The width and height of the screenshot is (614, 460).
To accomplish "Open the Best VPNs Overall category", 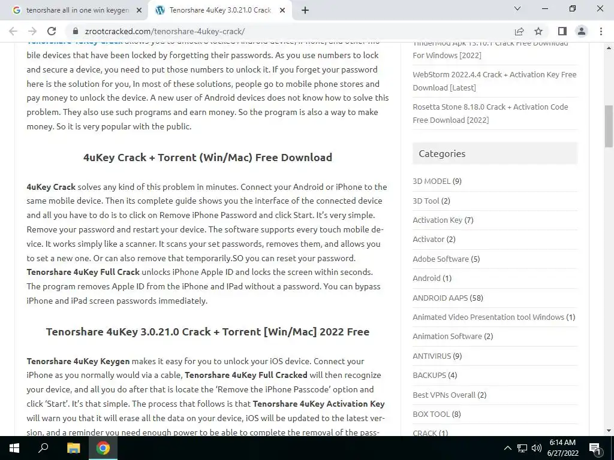I will [x=444, y=395].
